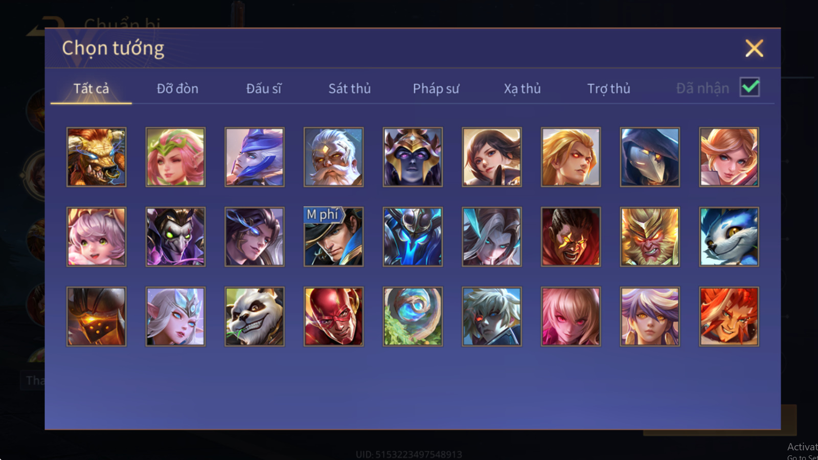Close the Chọn tướng dialog
This screenshot has width=818, height=460.
point(754,49)
